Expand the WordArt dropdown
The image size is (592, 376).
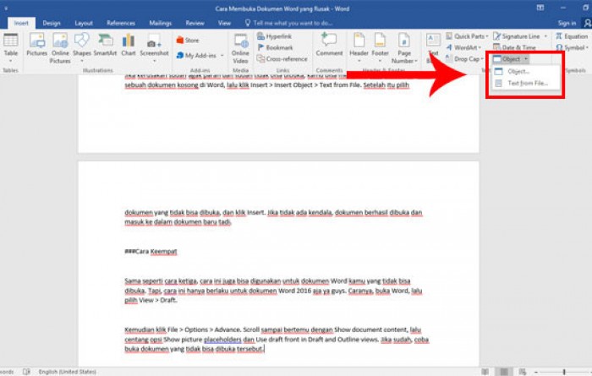(x=480, y=48)
